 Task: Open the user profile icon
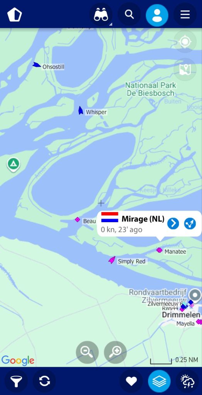click(157, 15)
